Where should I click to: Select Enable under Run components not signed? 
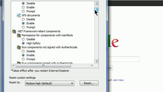tap(23, 55)
